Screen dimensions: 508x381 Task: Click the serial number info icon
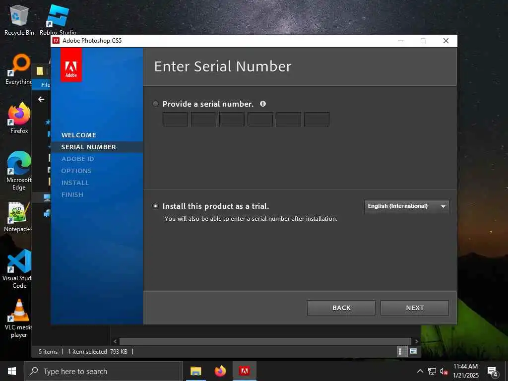click(263, 104)
